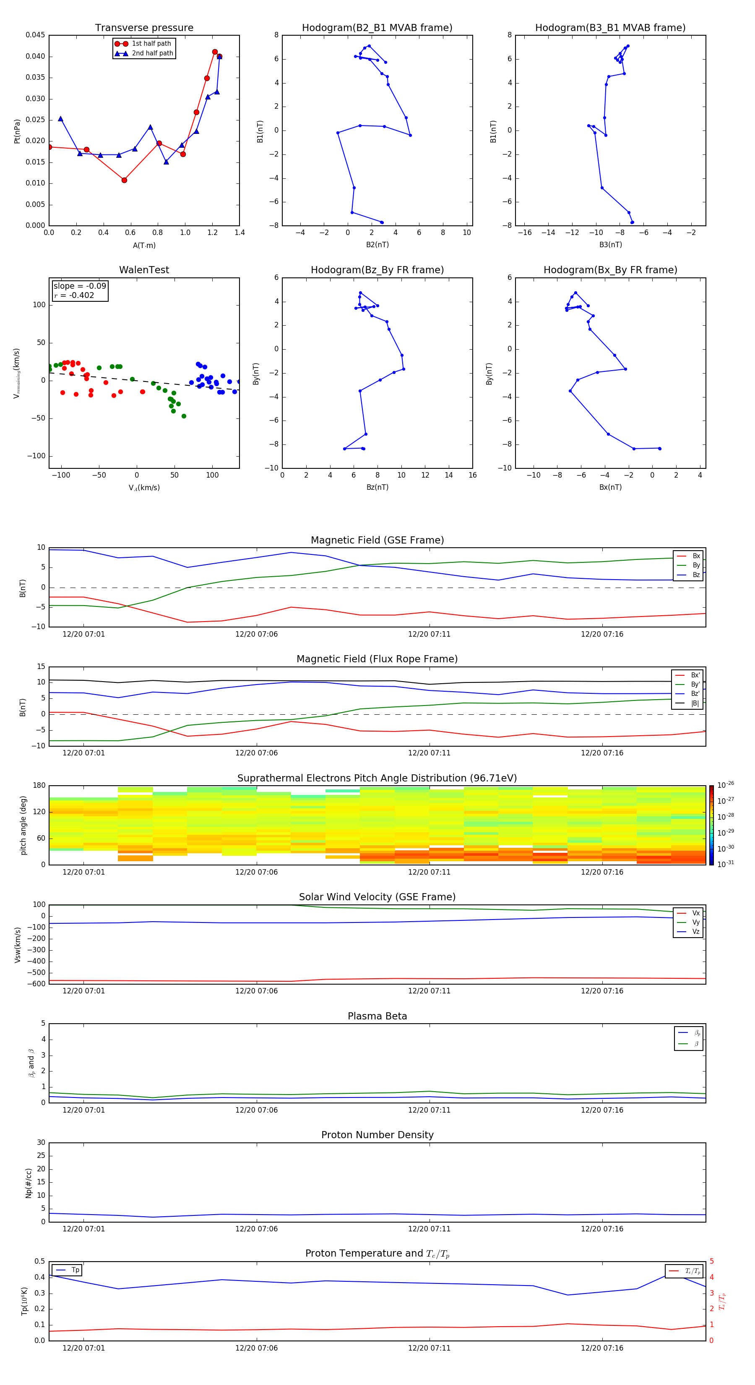Screen dimensions: 755x1385
Task: Click the 'WalenTest' plot title
Action: [x=144, y=270]
